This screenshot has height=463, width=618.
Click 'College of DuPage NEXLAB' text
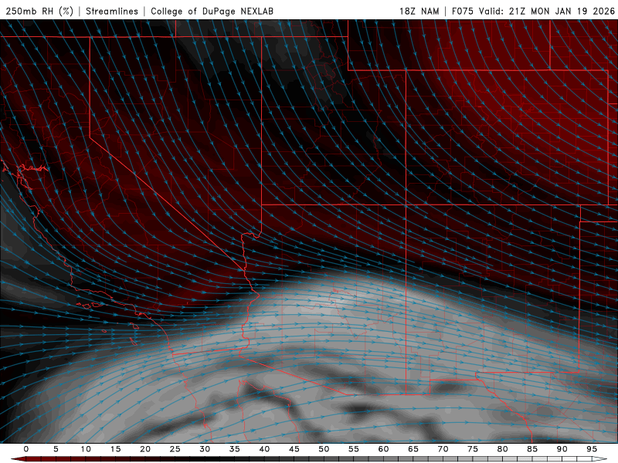[x=212, y=11]
